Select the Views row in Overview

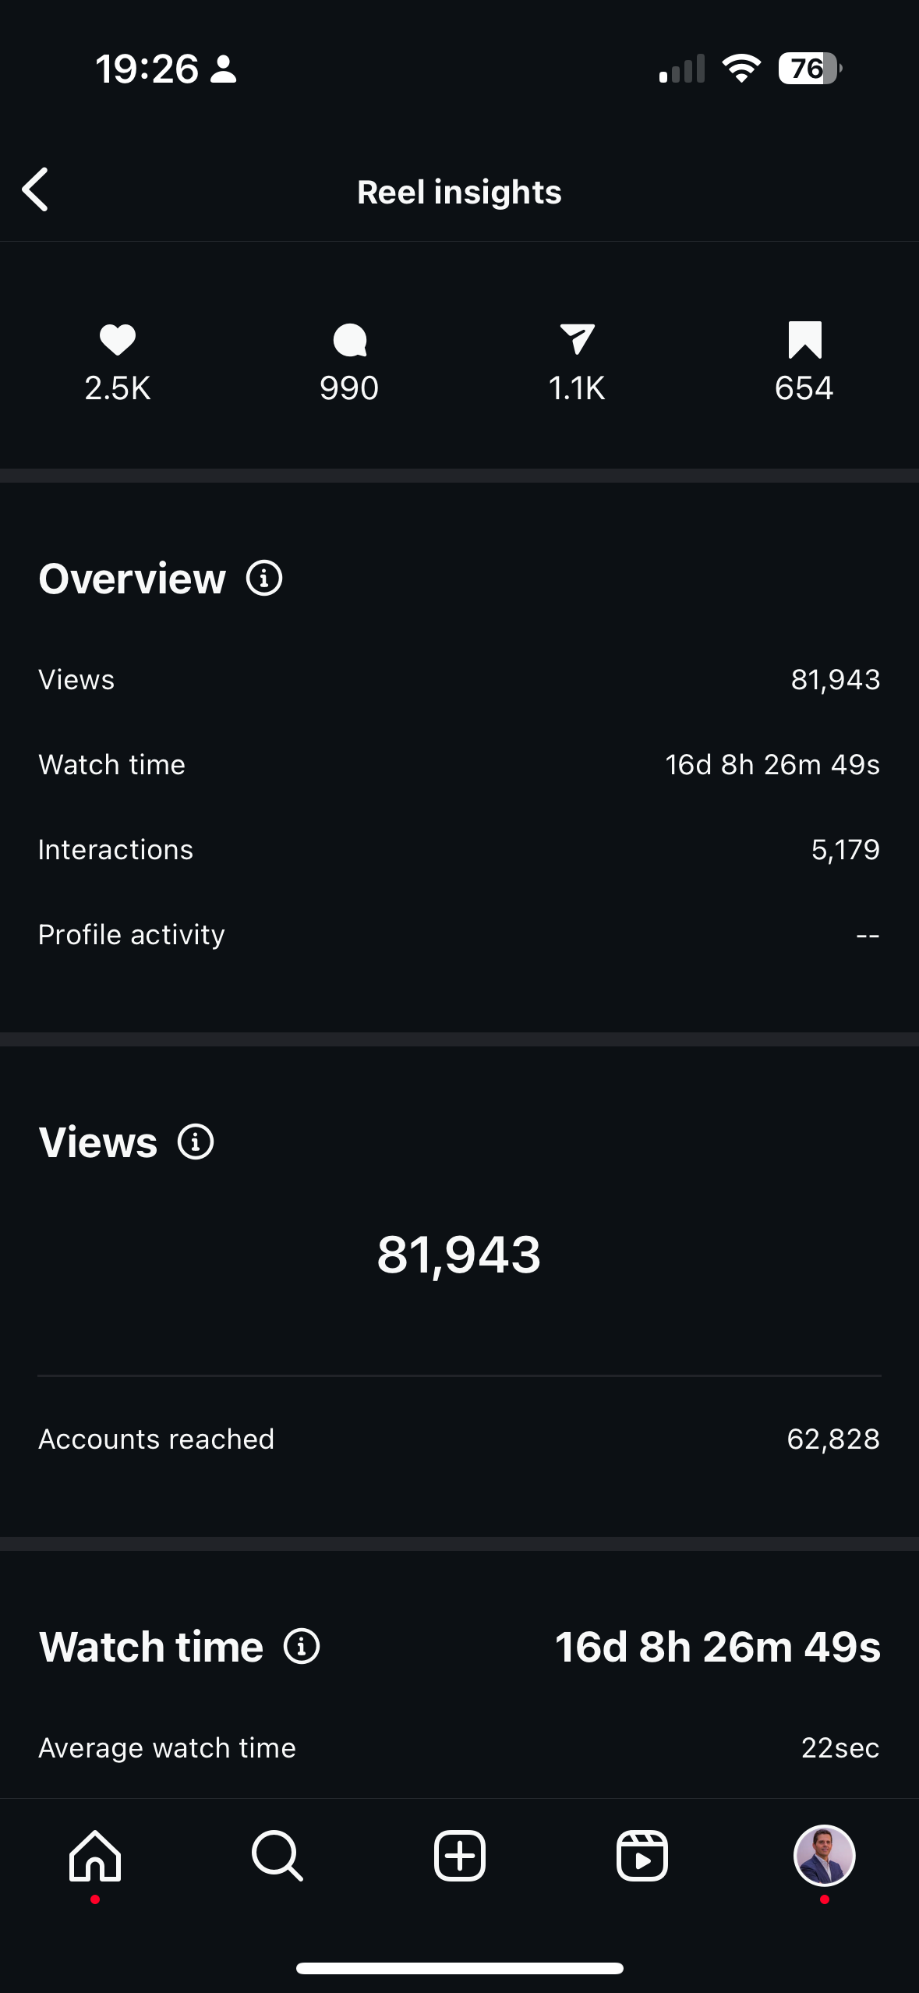point(459,680)
